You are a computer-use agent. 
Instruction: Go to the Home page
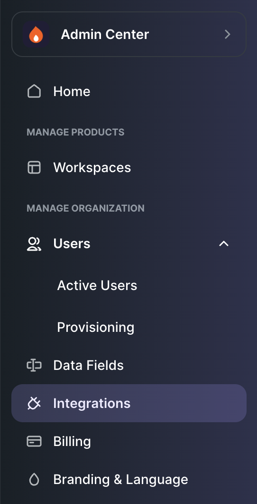coord(72,91)
